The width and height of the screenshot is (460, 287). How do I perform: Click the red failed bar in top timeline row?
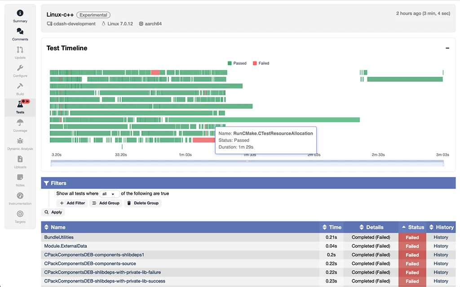click(155, 72)
